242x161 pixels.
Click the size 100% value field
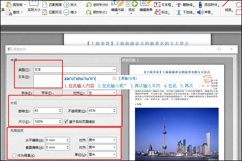(x=46, y=122)
